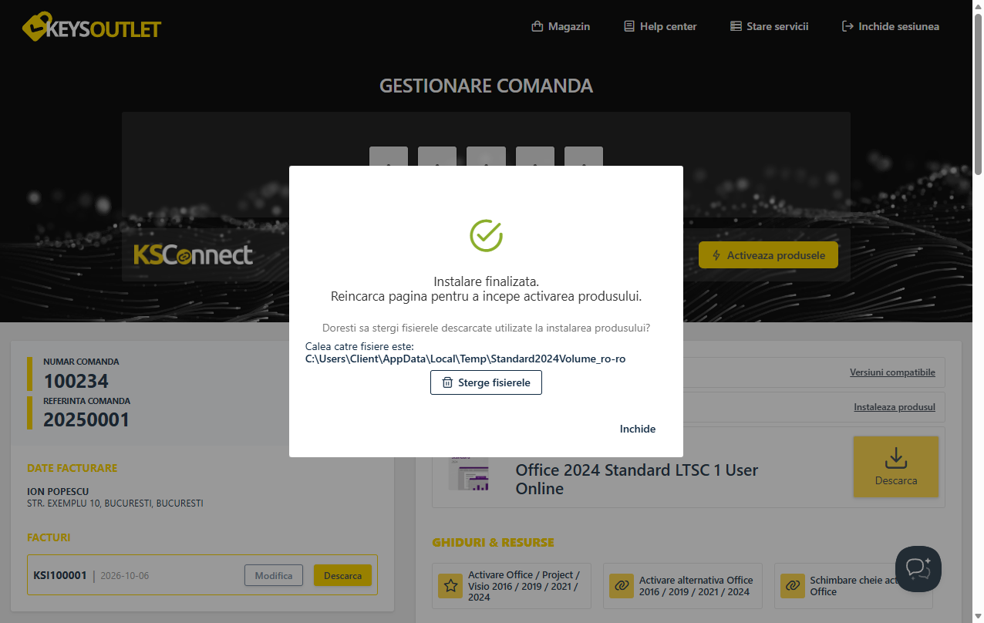Click the star icon on Activare Office guide
The image size is (984, 623).
(450, 586)
